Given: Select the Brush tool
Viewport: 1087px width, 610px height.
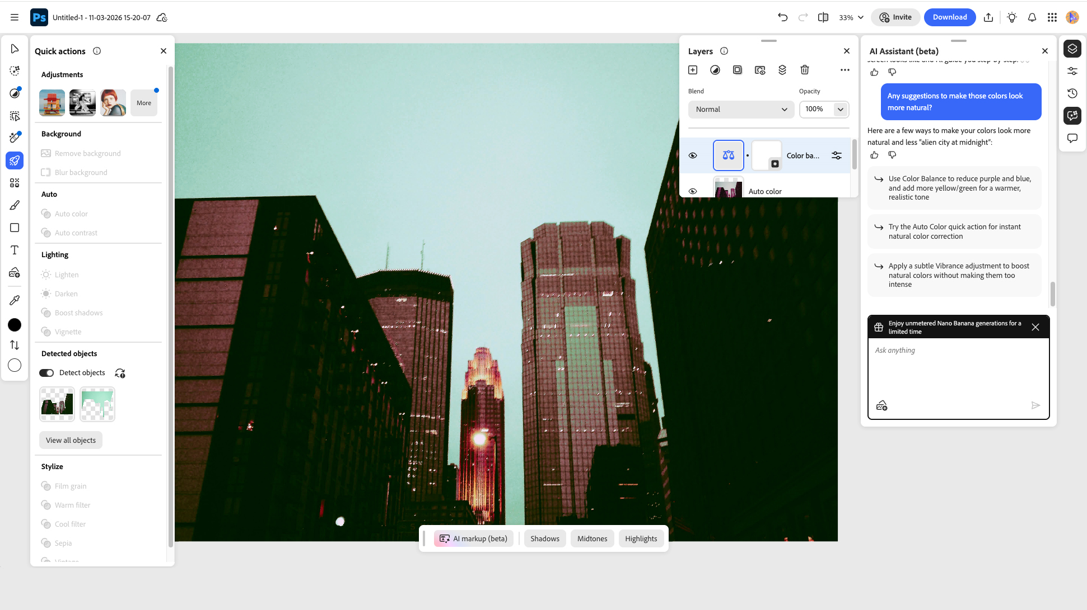Looking at the screenshot, I should coord(15,205).
